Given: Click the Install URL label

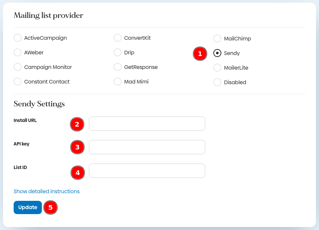Looking at the screenshot, I should click(x=25, y=120).
